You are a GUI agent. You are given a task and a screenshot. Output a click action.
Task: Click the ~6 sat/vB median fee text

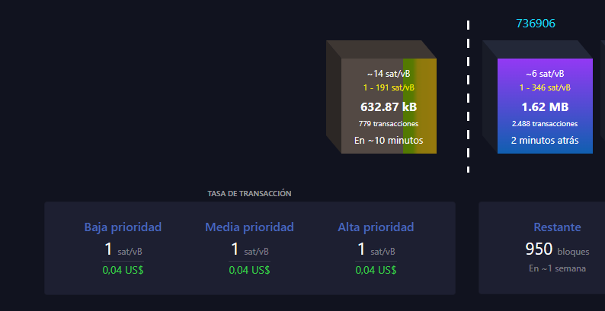(544, 75)
